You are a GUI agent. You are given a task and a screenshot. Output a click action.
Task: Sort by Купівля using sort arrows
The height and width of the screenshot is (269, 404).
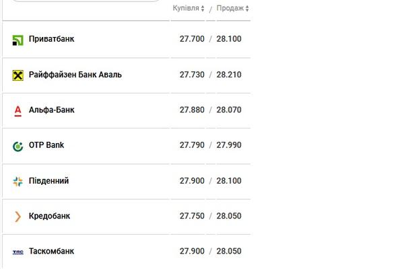tap(203, 9)
